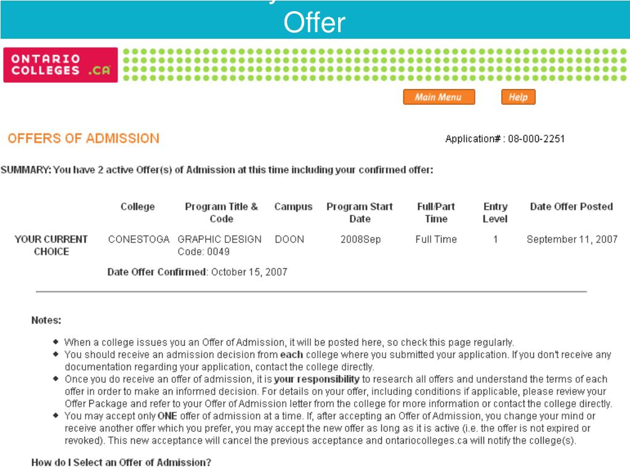The height and width of the screenshot is (472, 630).
Task: Click the Entry Level column header
Action: click(495, 213)
